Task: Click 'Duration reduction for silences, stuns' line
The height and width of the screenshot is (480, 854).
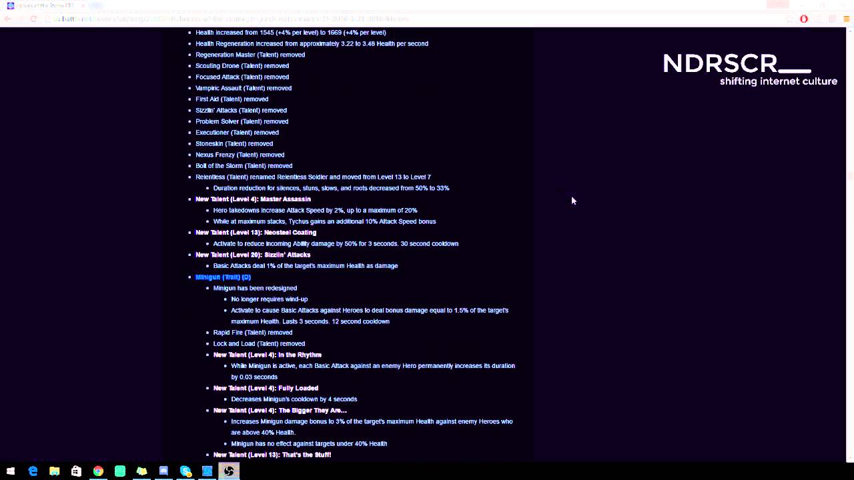Action: tap(331, 188)
